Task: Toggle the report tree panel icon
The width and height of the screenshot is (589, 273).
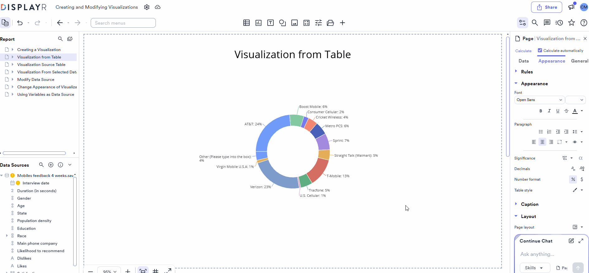Action: pyautogui.click(x=5, y=23)
